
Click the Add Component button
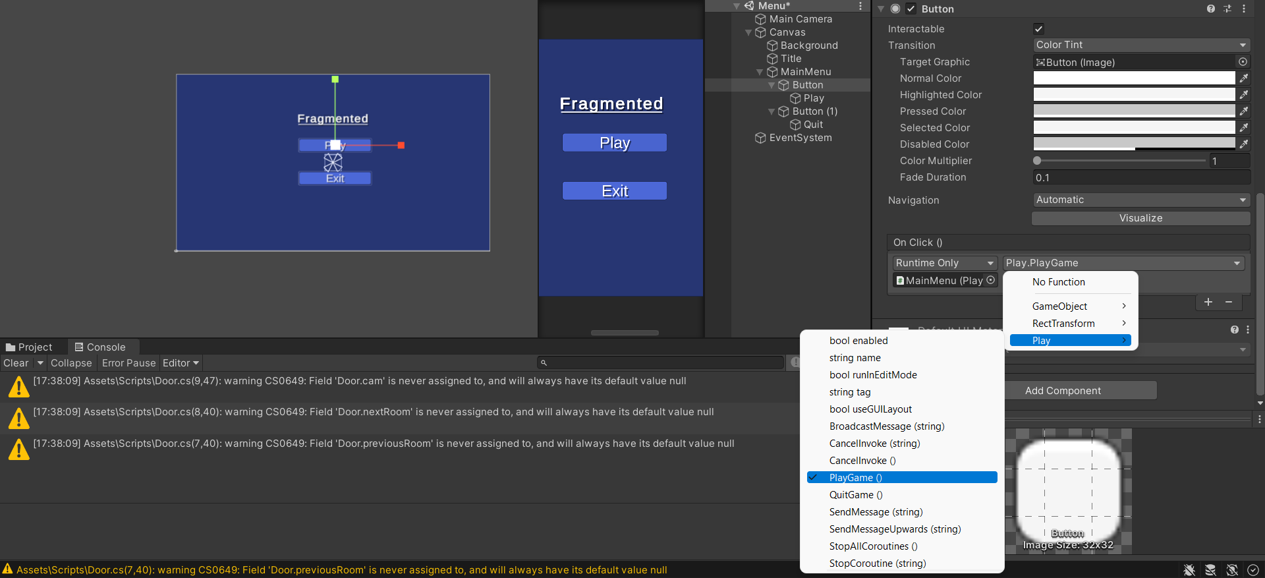[1062, 391]
